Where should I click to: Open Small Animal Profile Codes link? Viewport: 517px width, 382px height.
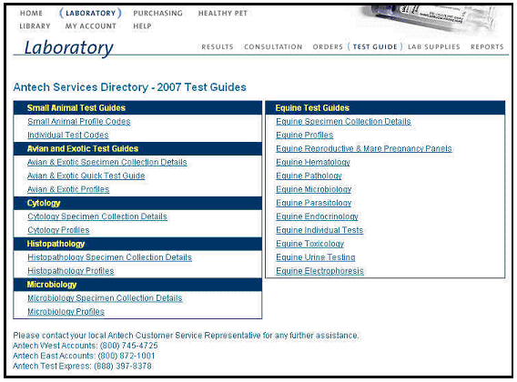click(x=79, y=122)
